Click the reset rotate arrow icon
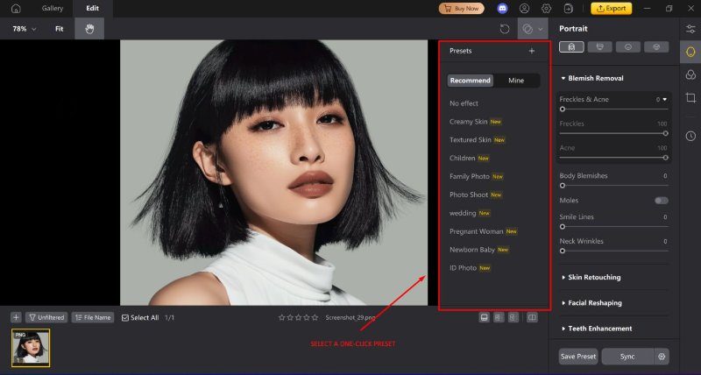The height and width of the screenshot is (375, 701). point(505,29)
